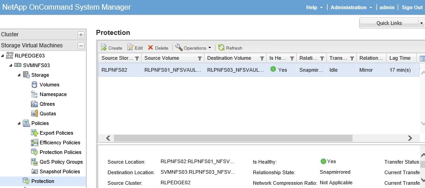Open the column chooser grid icon
Viewport: 425px width, 188px height.
tap(422, 58)
